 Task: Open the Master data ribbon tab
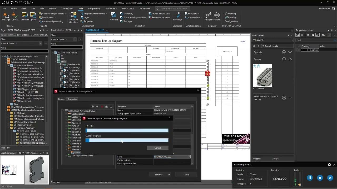click(x=111, y=8)
